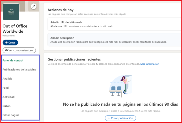Click the Out of Office Worldwide page name
Image resolution: width=182 pixels, height=123 pixels.
pos(15,29)
